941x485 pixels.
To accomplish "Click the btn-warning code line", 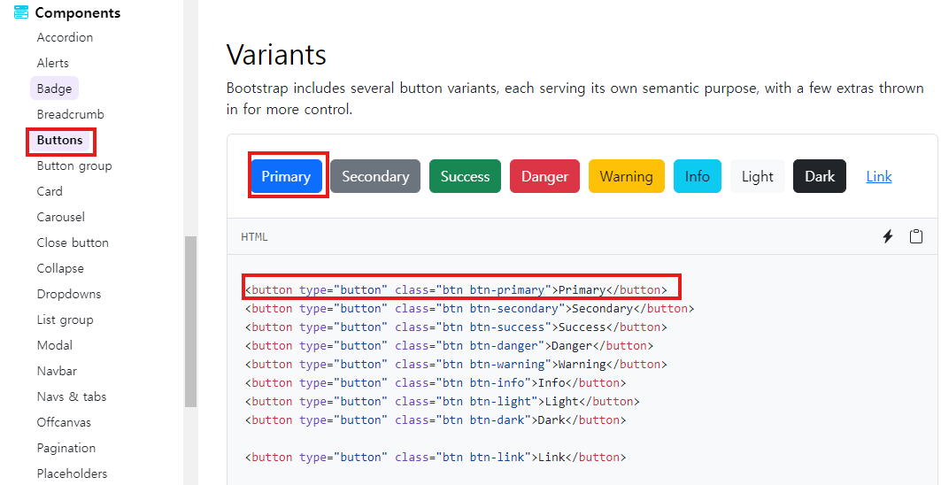I will (x=456, y=365).
